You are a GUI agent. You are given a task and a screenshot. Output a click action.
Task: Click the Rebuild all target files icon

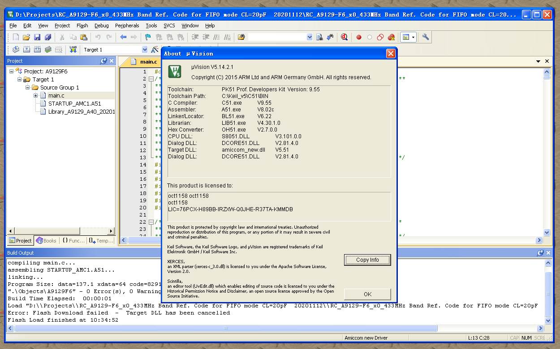tap(37, 50)
